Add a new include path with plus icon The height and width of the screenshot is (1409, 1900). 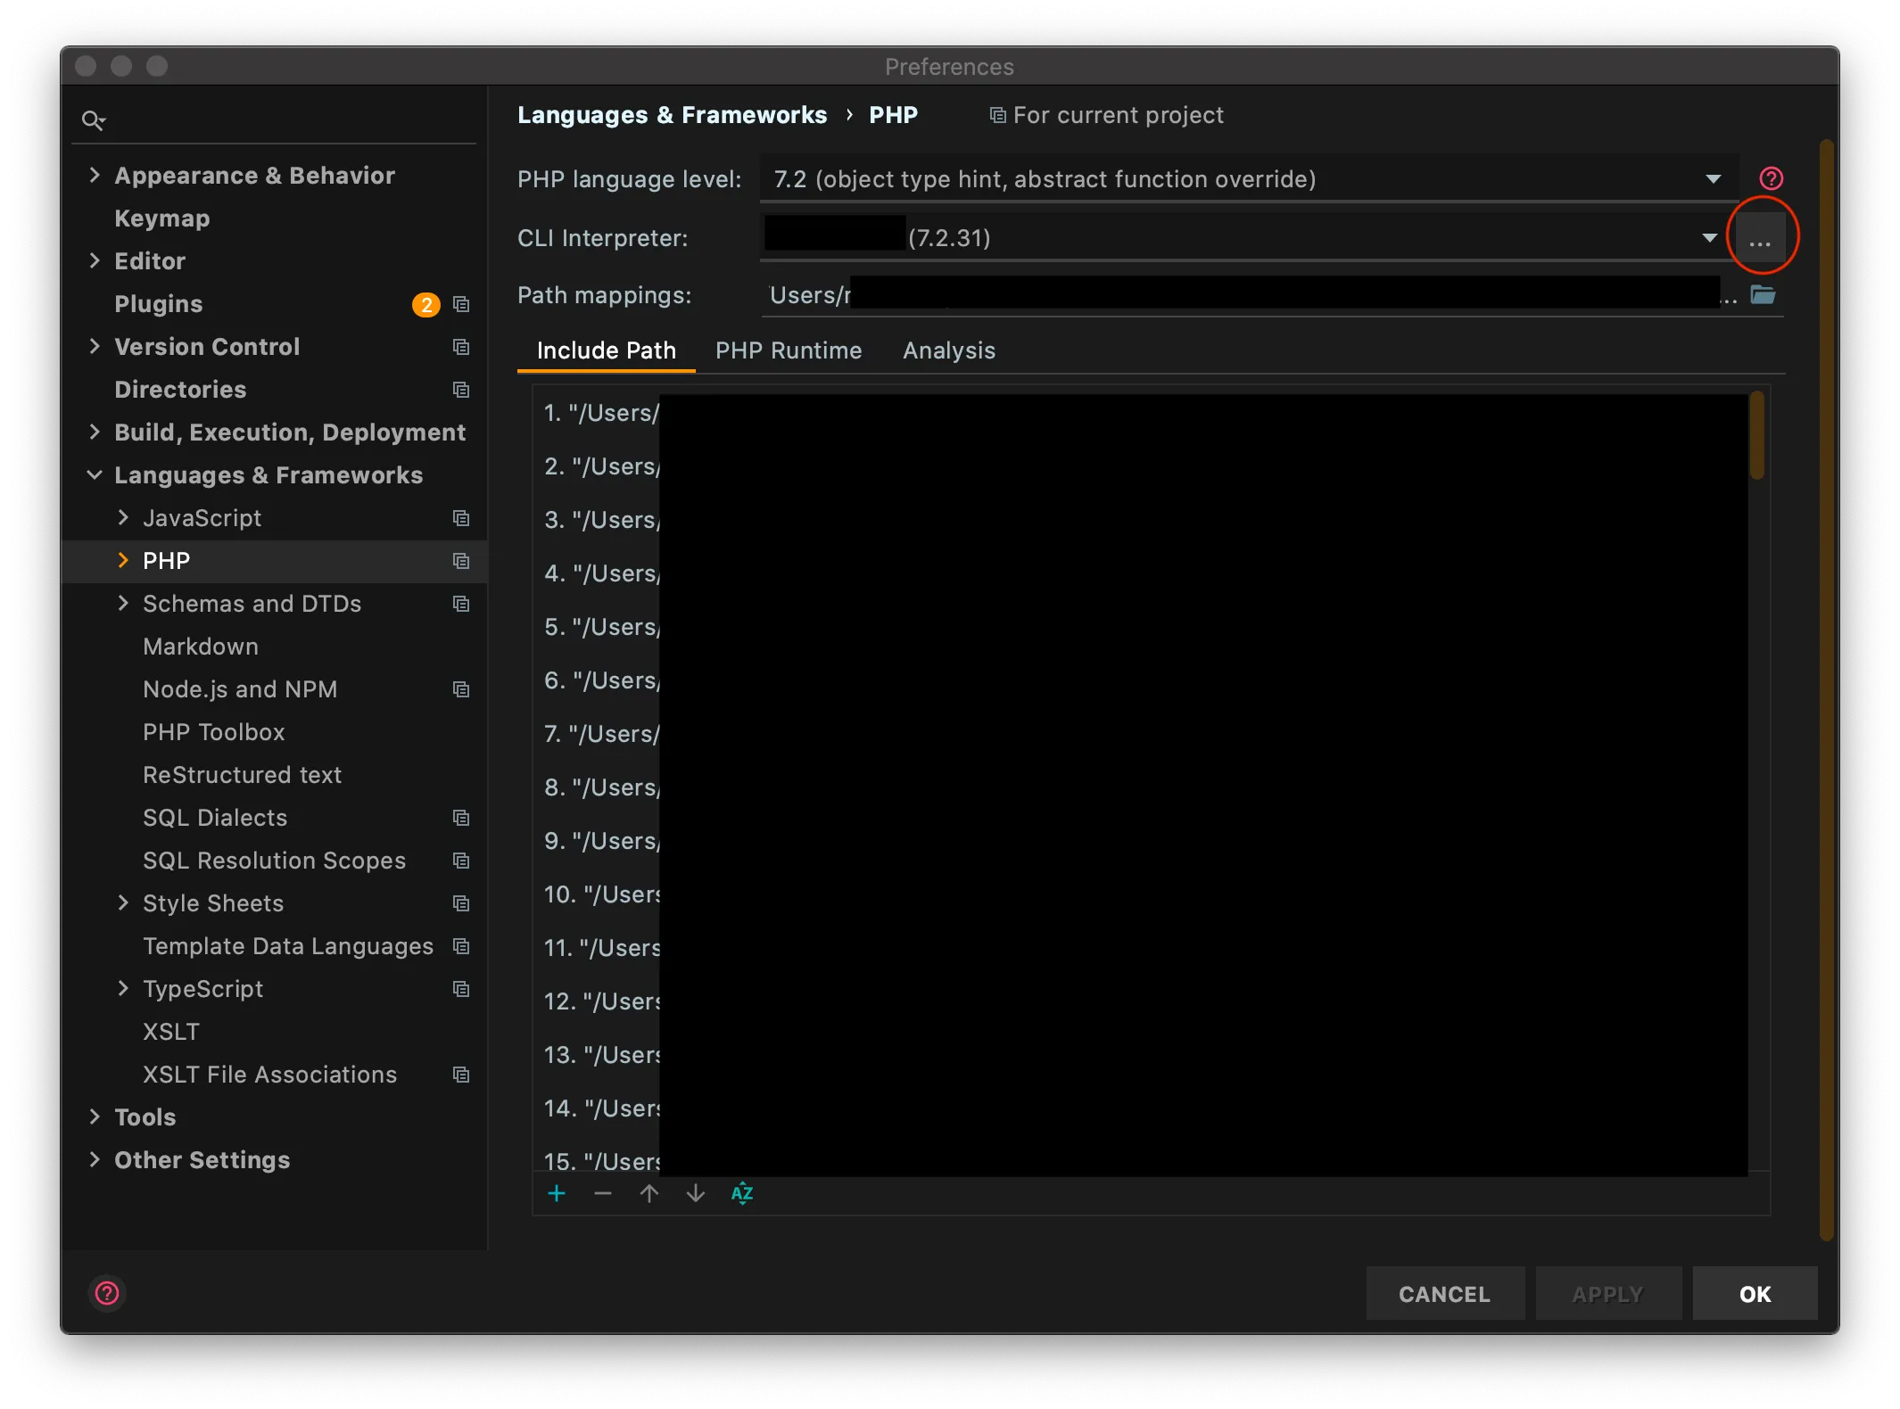point(557,1193)
